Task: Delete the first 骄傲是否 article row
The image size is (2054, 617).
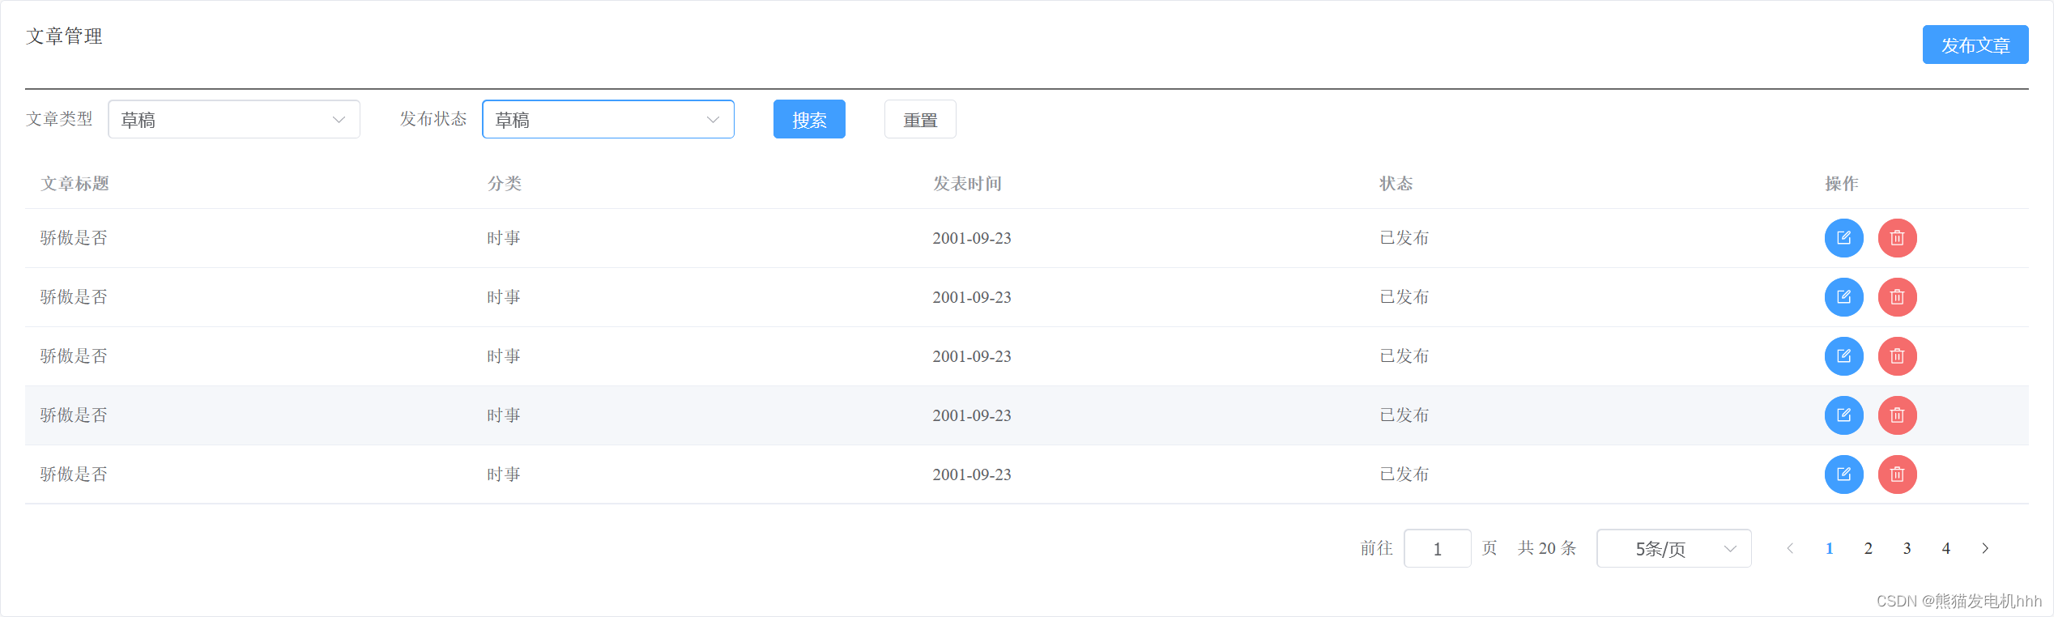Action: pyautogui.click(x=1897, y=238)
